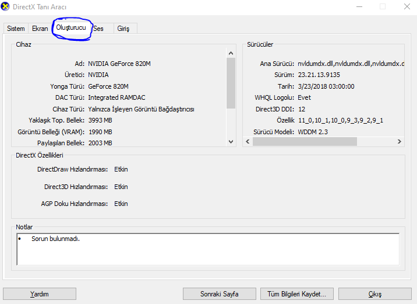Go to Sonraki Sayfa
The width and height of the screenshot is (417, 304).
coord(220,294)
